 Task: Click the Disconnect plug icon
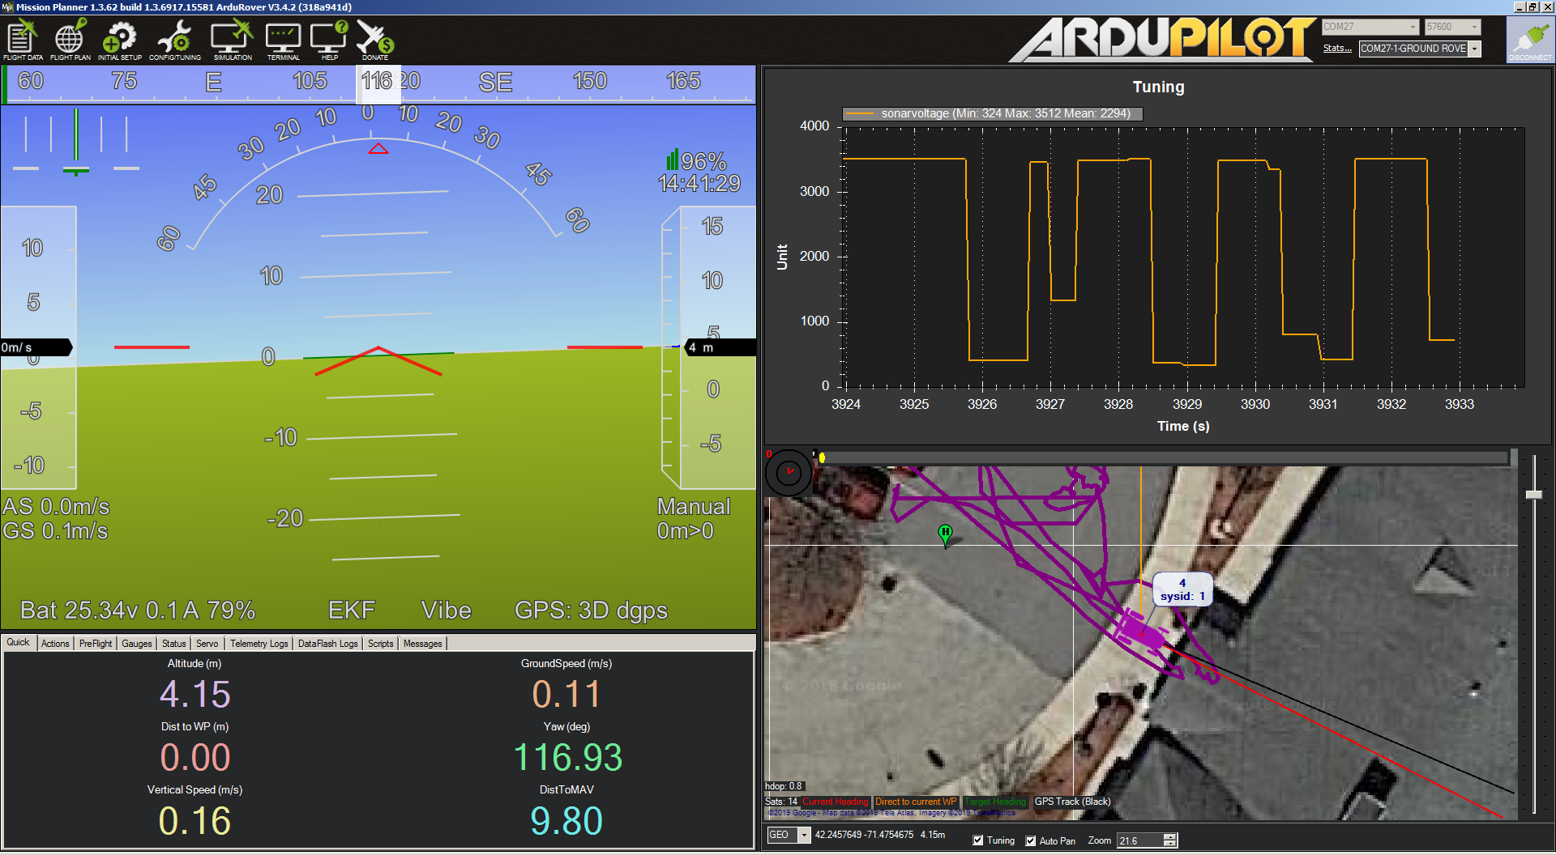click(1530, 40)
